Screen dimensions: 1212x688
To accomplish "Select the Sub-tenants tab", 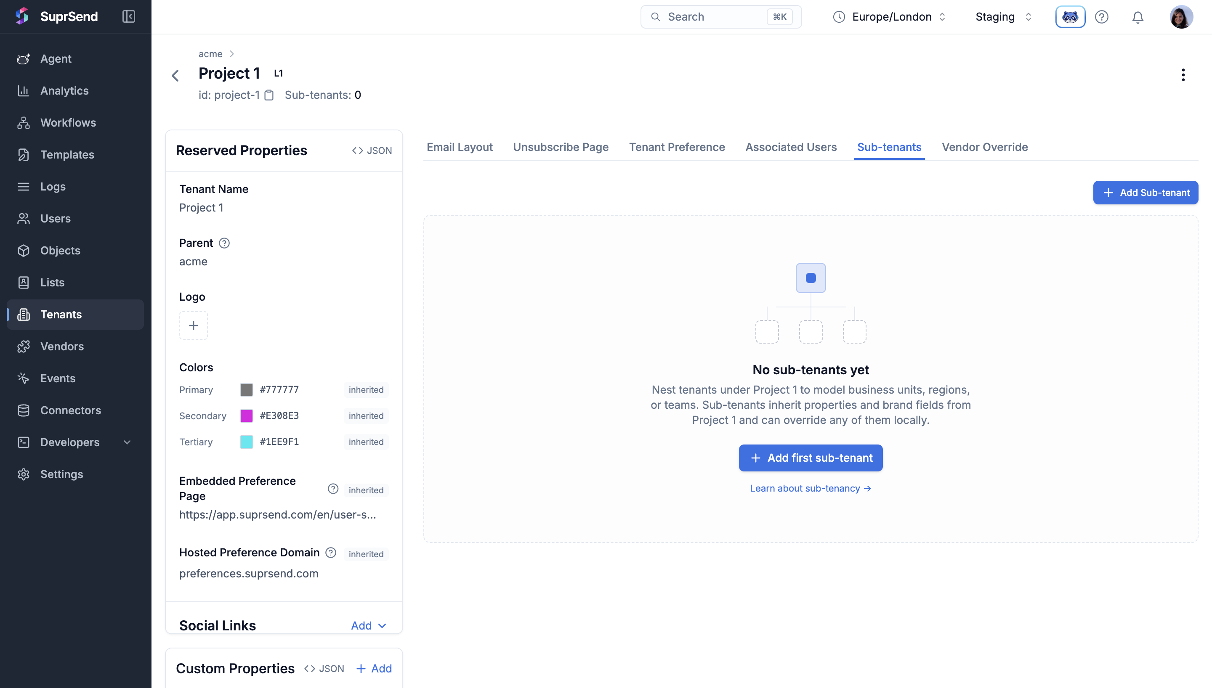I will tap(889, 147).
